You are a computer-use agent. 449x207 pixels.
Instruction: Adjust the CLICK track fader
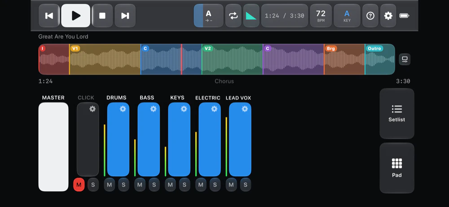[88, 139]
